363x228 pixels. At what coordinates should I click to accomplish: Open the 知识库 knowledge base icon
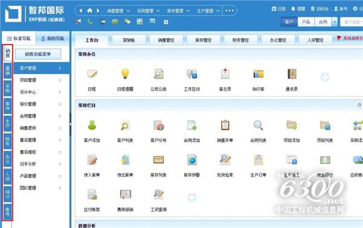258,74
